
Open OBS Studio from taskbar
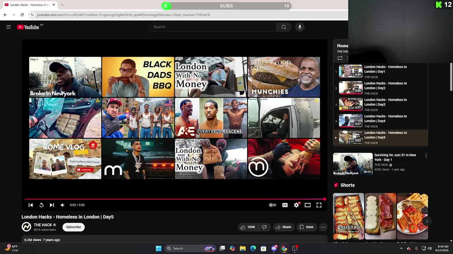click(x=294, y=248)
